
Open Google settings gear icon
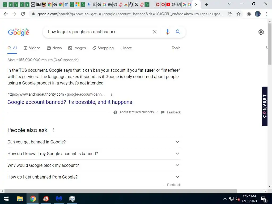[261, 32]
